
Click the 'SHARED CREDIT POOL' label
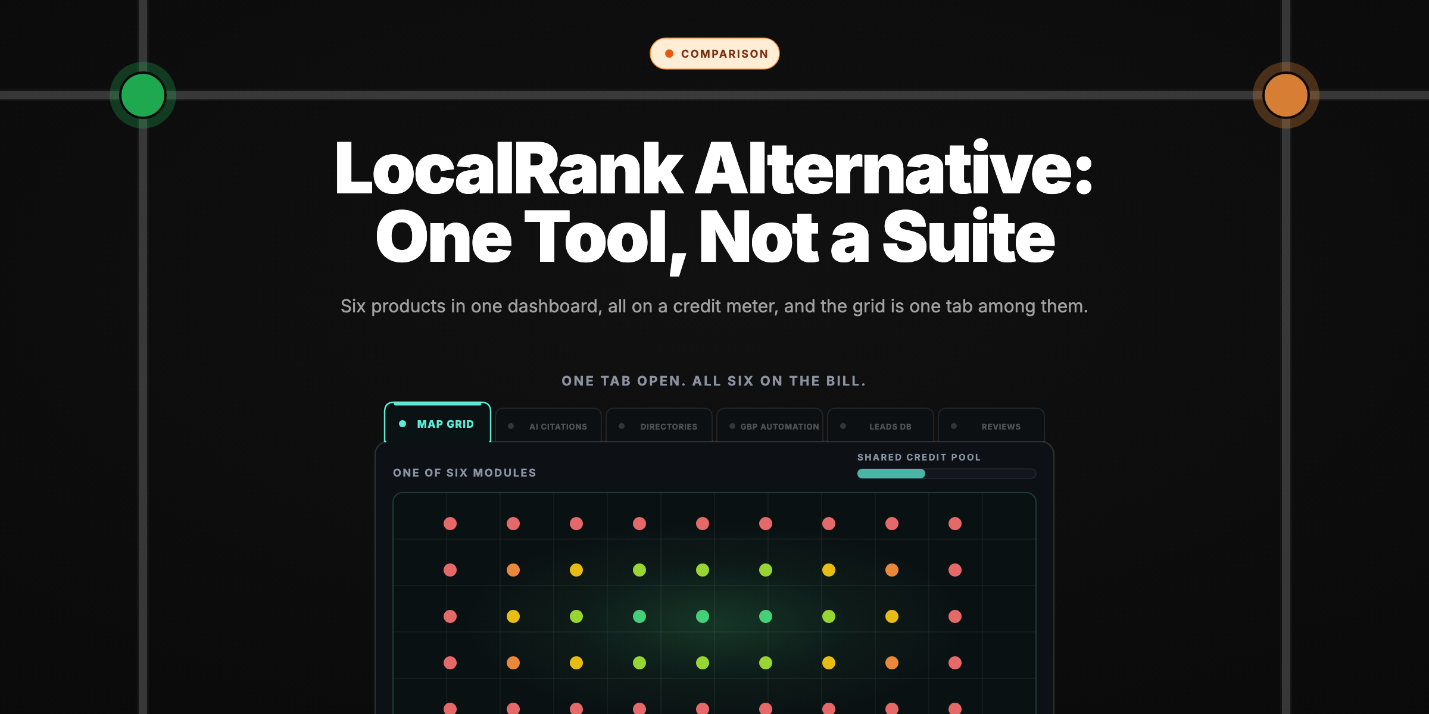919,457
